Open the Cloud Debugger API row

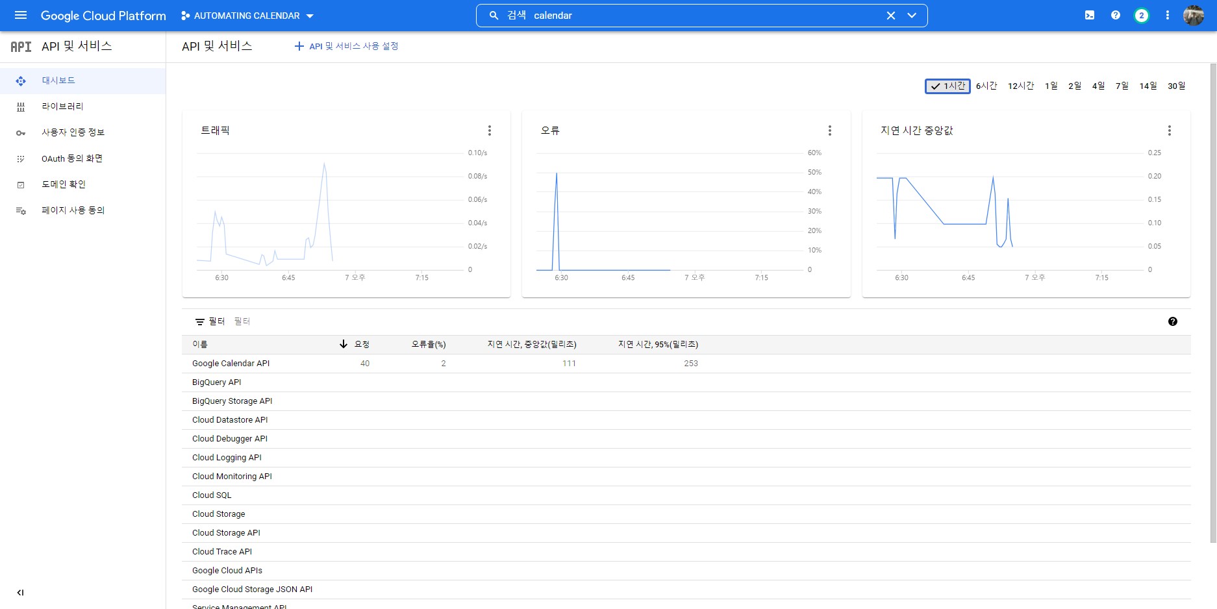pos(686,439)
